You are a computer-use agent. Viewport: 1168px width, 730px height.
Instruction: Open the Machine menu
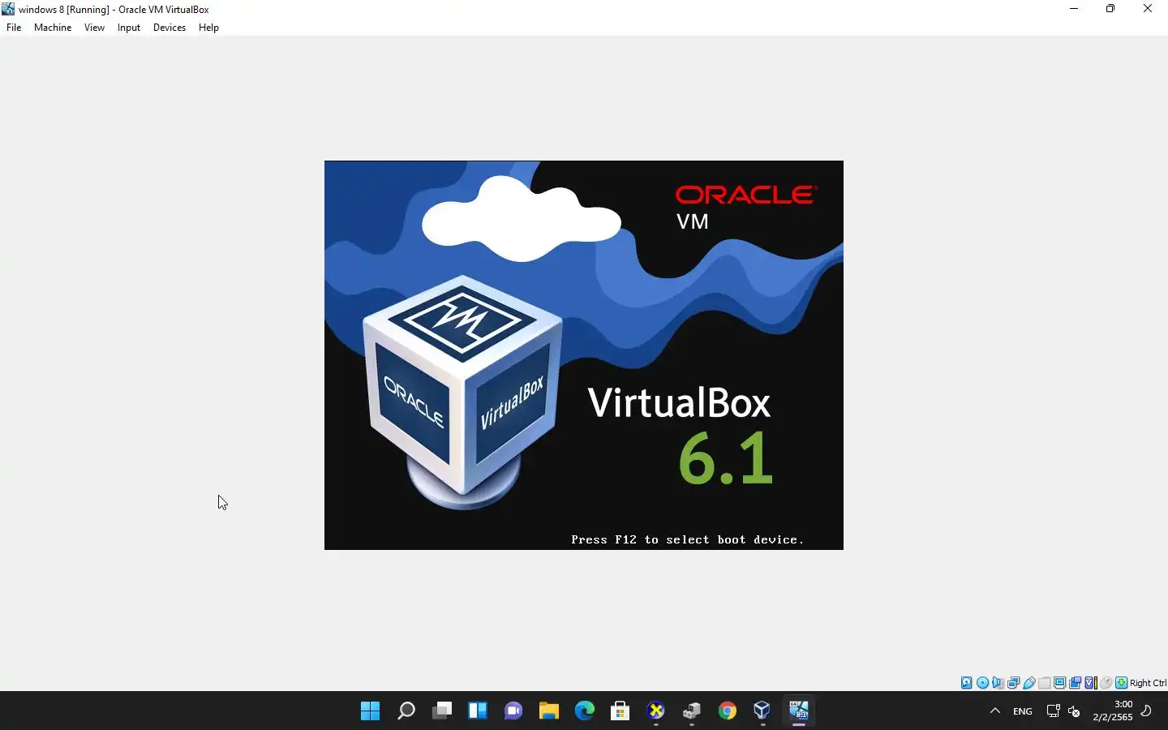point(53,28)
